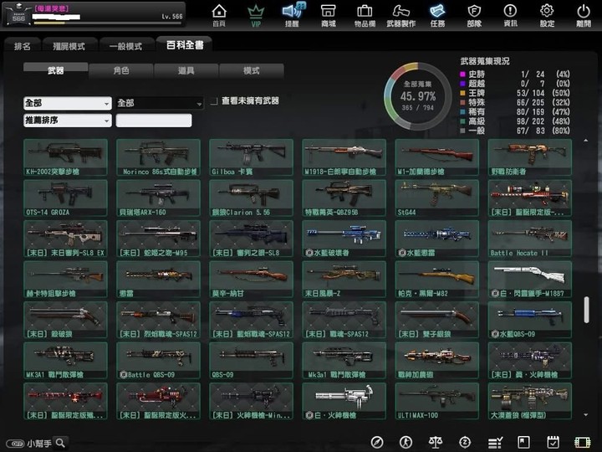Open the 設定 settings gear icon
This screenshot has height=452, width=602.
(547, 14)
